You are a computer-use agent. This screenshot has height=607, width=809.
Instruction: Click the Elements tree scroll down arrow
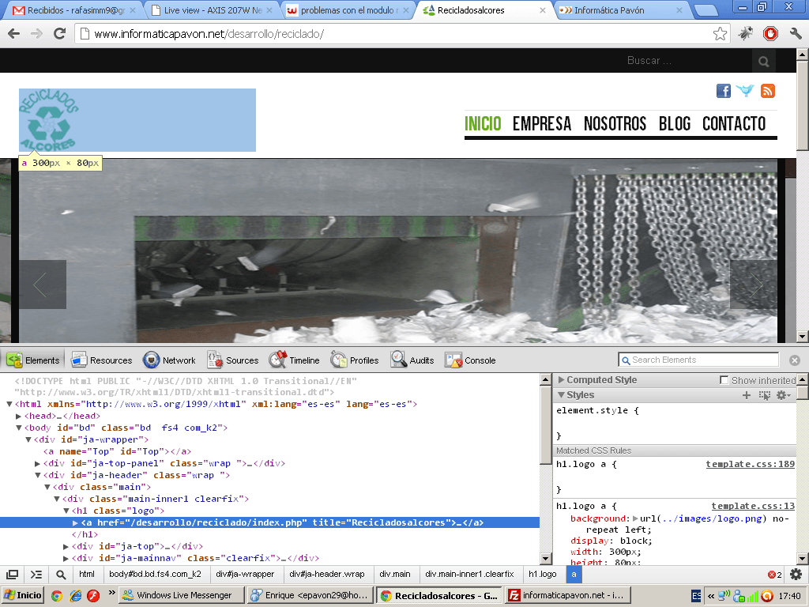click(546, 559)
